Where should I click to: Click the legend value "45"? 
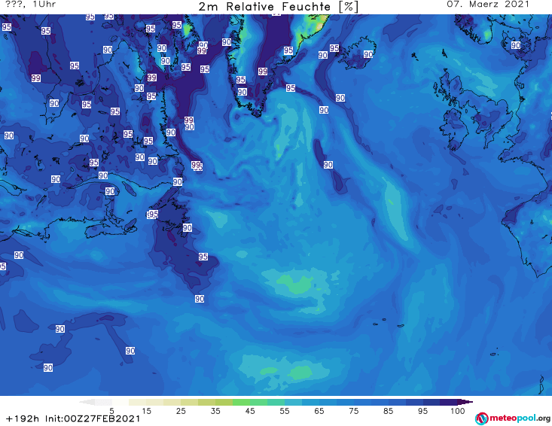pyautogui.click(x=250, y=411)
